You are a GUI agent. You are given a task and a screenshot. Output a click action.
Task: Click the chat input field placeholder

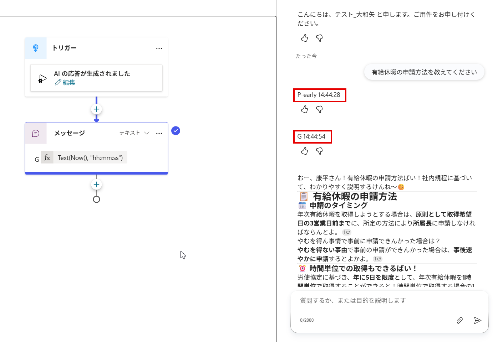[353, 301]
